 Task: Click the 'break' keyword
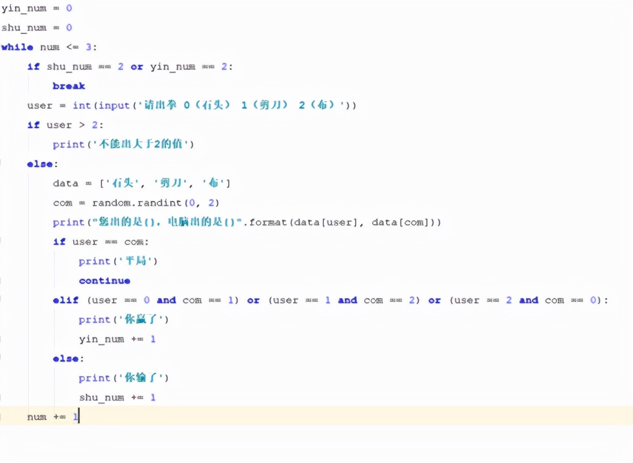pyautogui.click(x=68, y=86)
